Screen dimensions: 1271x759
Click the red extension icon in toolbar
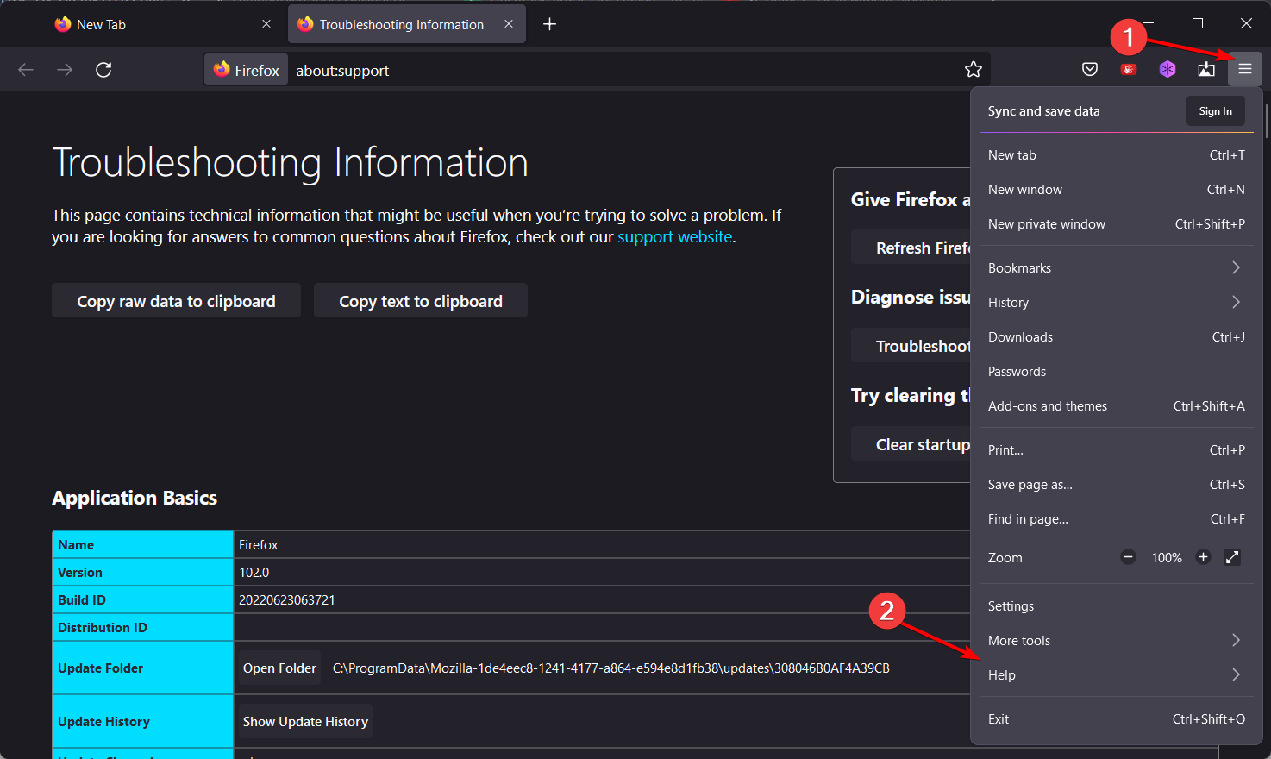[x=1129, y=70]
